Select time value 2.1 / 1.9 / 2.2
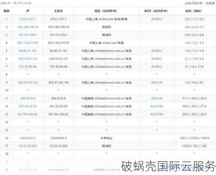The width and height of the screenshot is (216, 175). [x=194, y=59]
